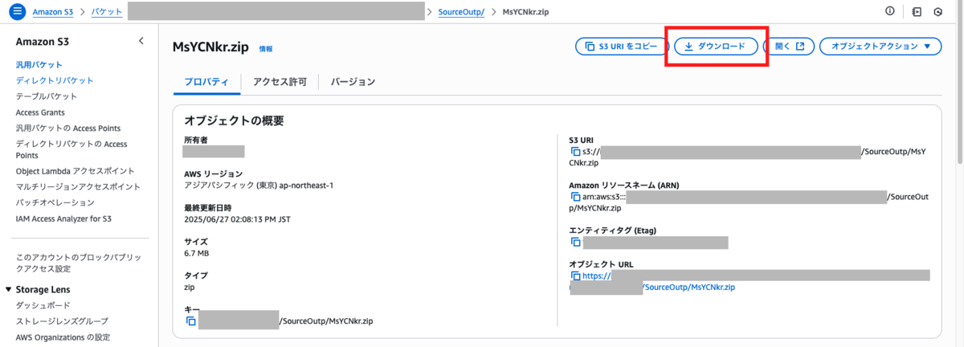The width and height of the screenshot is (964, 347).
Task: Click the zip type value
Action: (x=190, y=287)
